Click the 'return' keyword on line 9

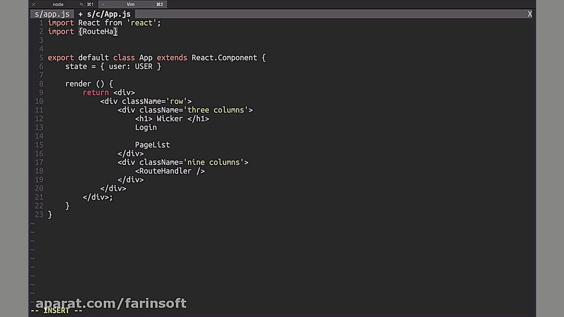(x=95, y=93)
